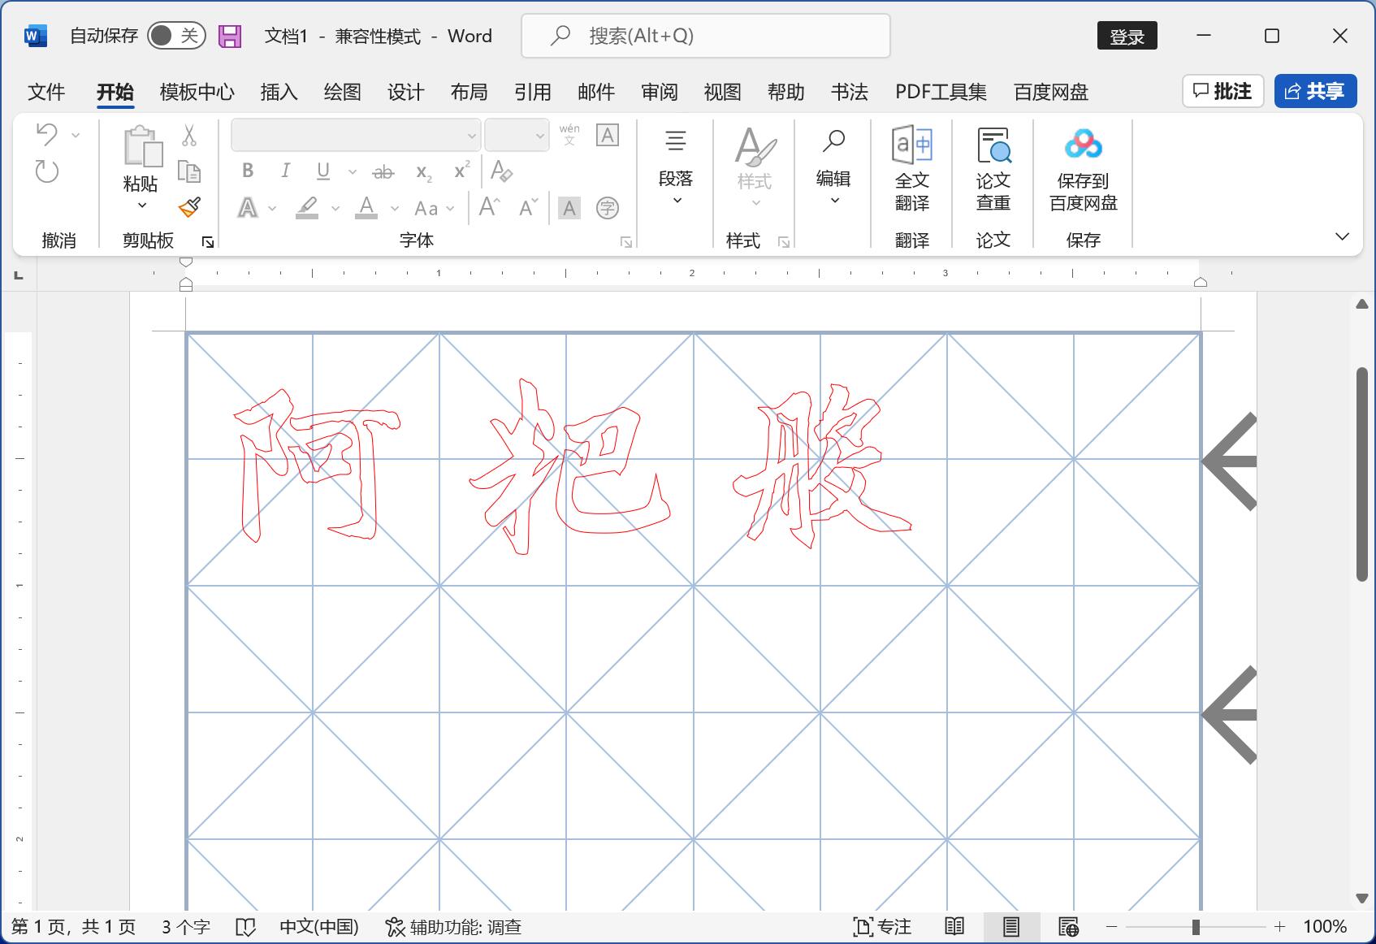Click the zoom level 100% indicator
The width and height of the screenshot is (1376, 944).
(x=1325, y=927)
